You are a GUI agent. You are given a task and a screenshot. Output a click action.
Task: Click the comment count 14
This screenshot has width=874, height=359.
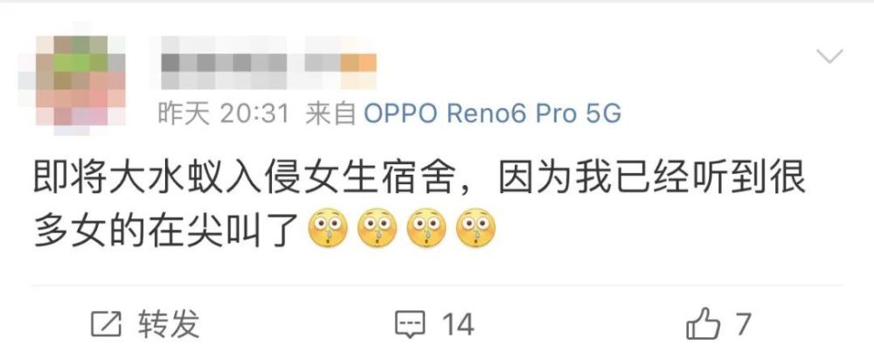[x=458, y=324]
